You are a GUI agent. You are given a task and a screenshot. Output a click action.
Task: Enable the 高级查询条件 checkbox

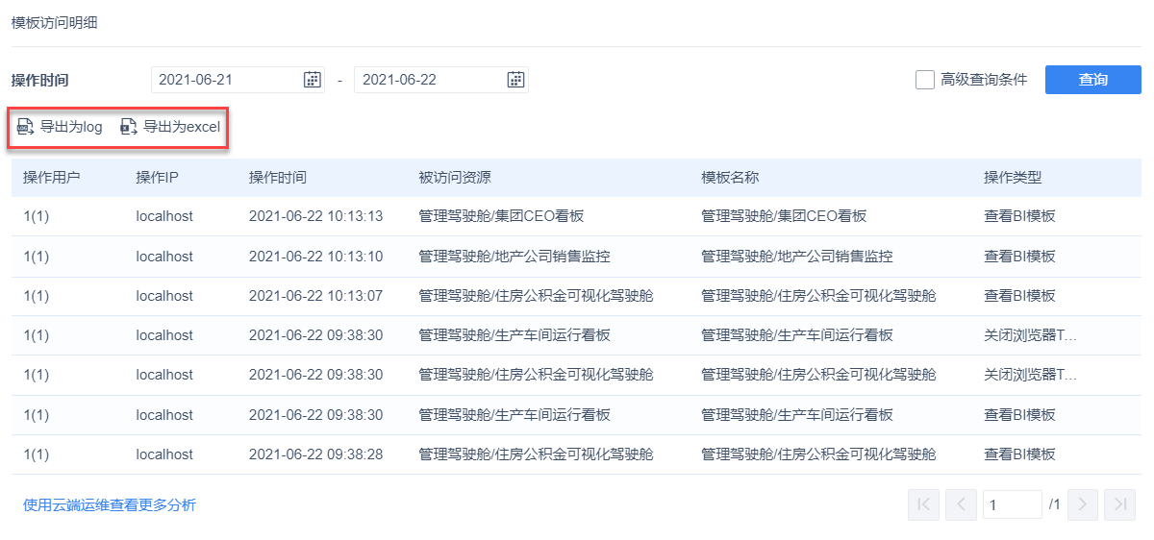[925, 80]
